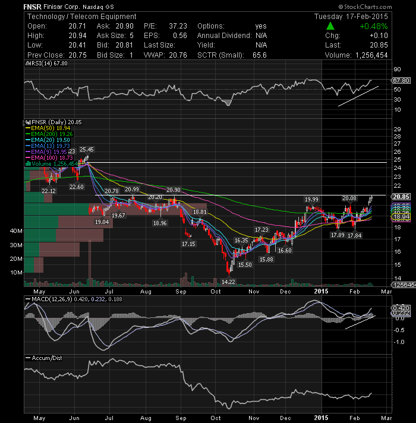Click Technology / Telecom Equipment sector text

click(x=82, y=17)
